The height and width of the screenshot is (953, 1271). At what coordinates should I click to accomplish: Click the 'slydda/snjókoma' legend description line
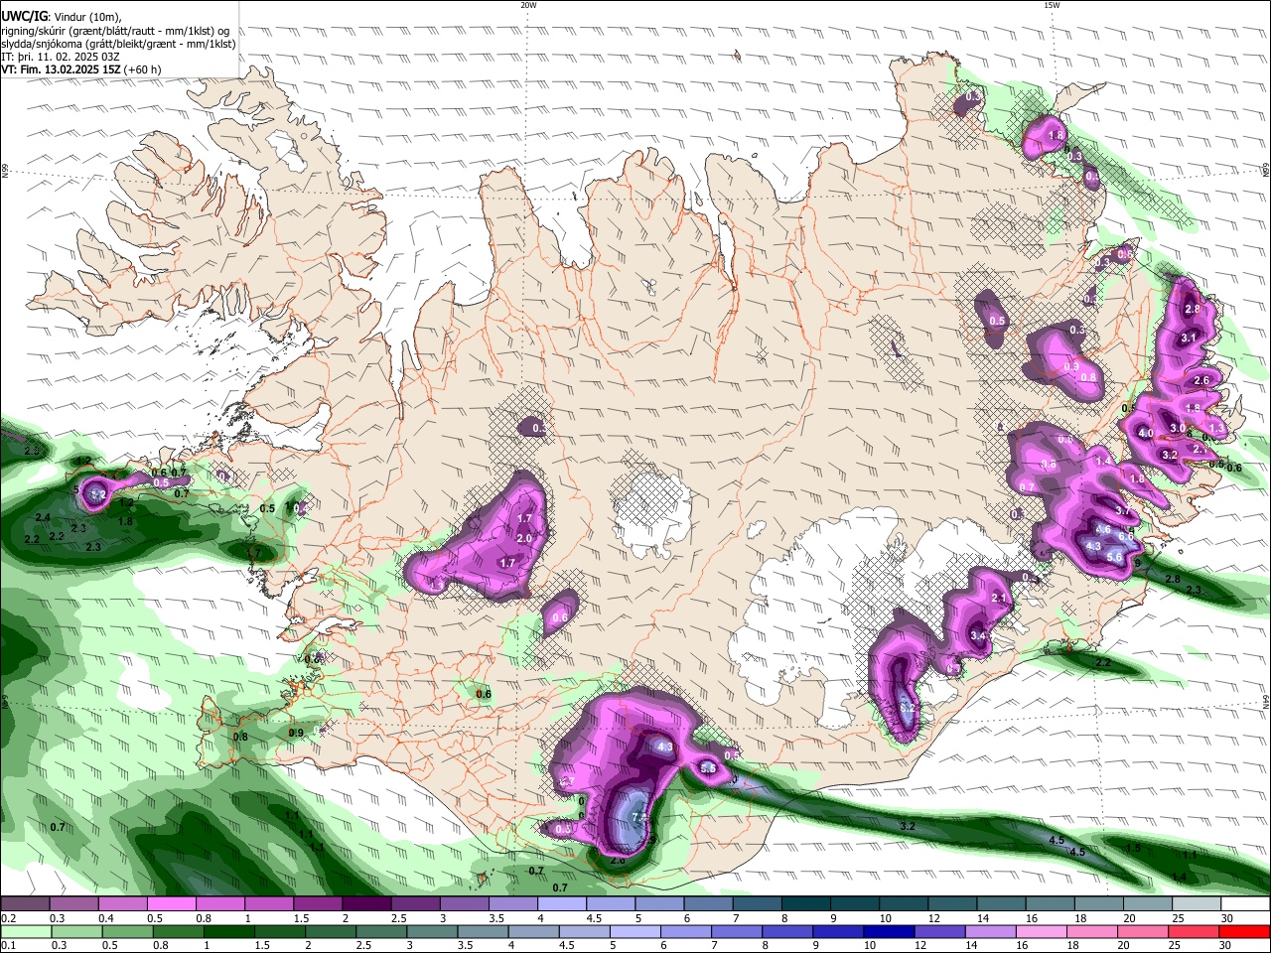click(118, 44)
